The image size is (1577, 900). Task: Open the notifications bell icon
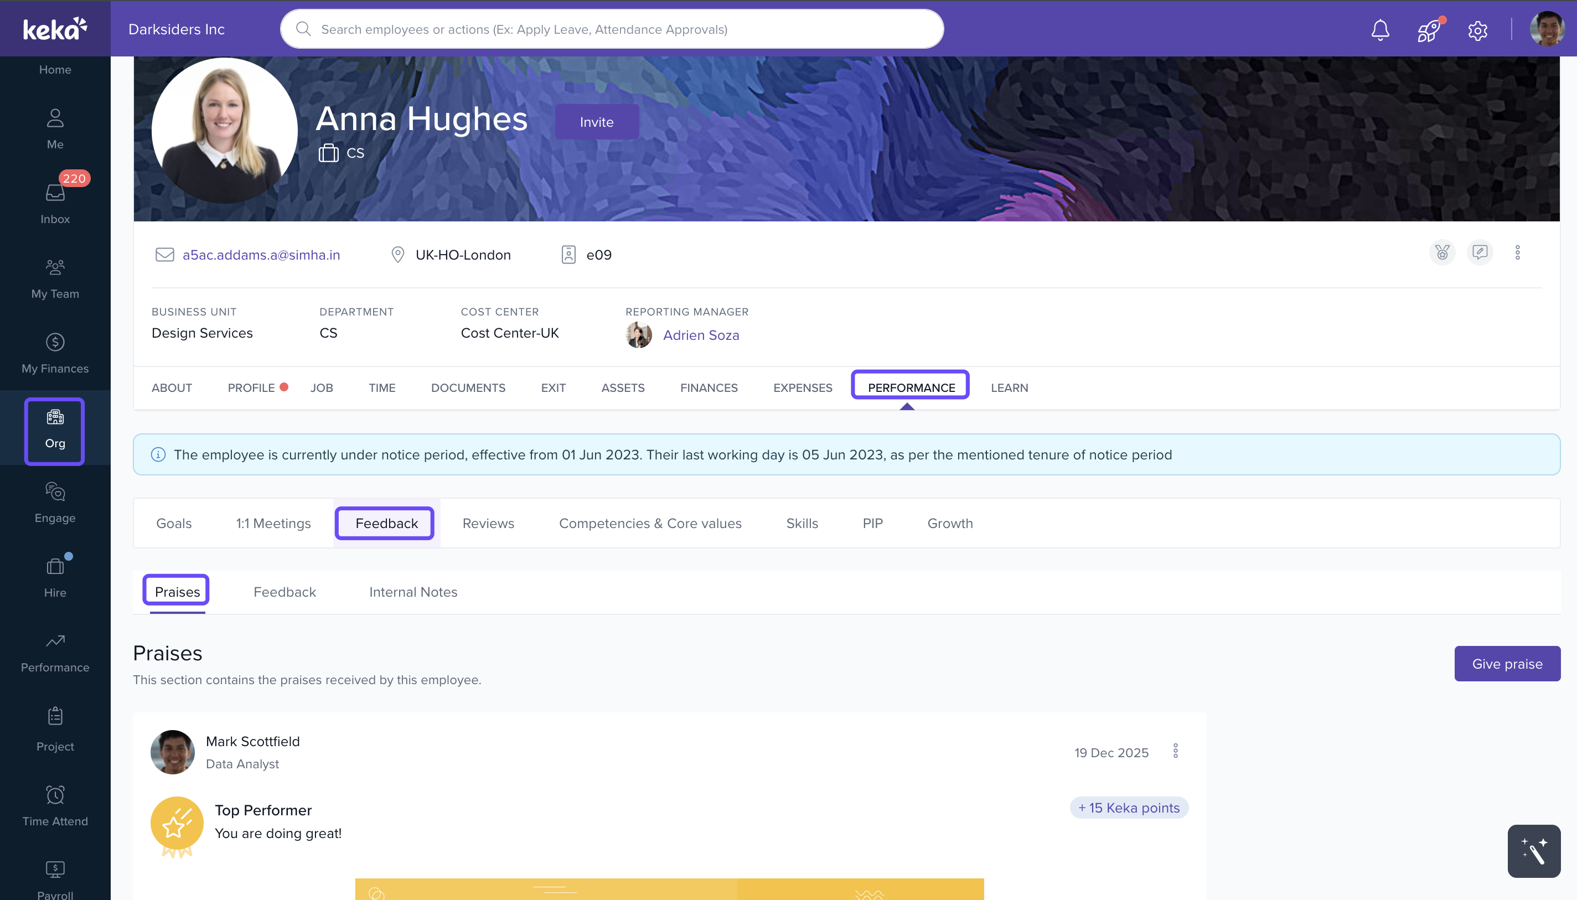(x=1380, y=30)
